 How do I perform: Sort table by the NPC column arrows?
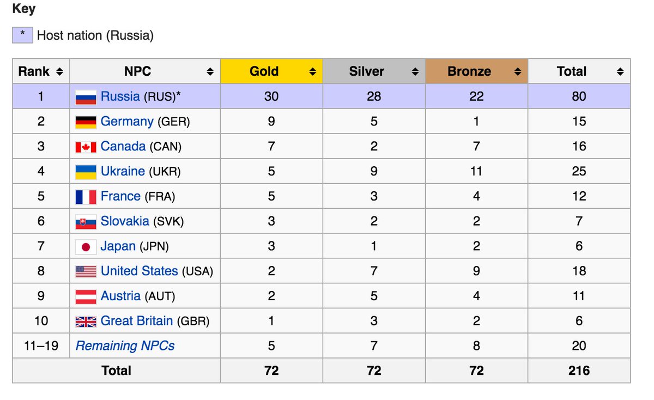[x=210, y=72]
